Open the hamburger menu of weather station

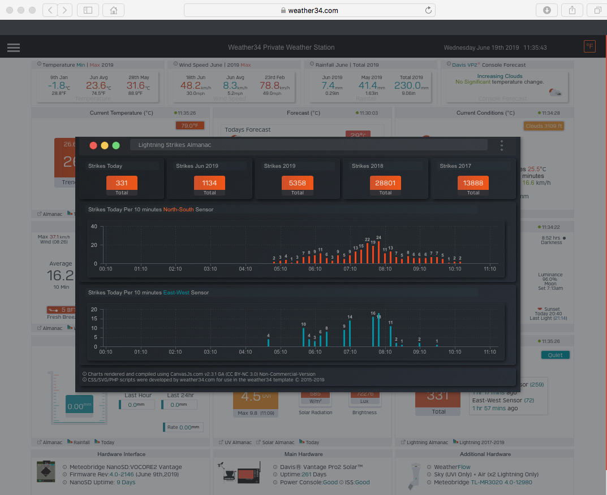click(x=14, y=47)
